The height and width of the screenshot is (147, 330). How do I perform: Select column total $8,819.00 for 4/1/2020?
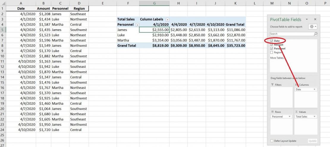(154, 46)
